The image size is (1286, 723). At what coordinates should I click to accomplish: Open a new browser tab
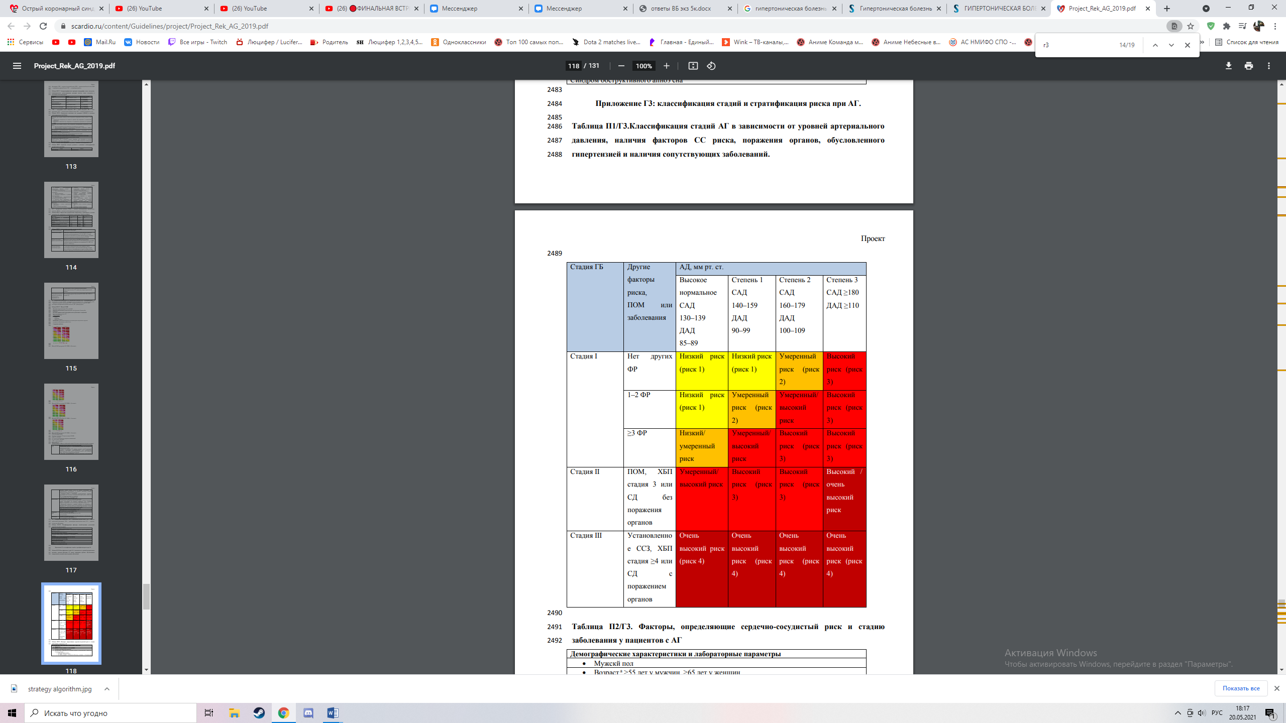[x=1167, y=9]
